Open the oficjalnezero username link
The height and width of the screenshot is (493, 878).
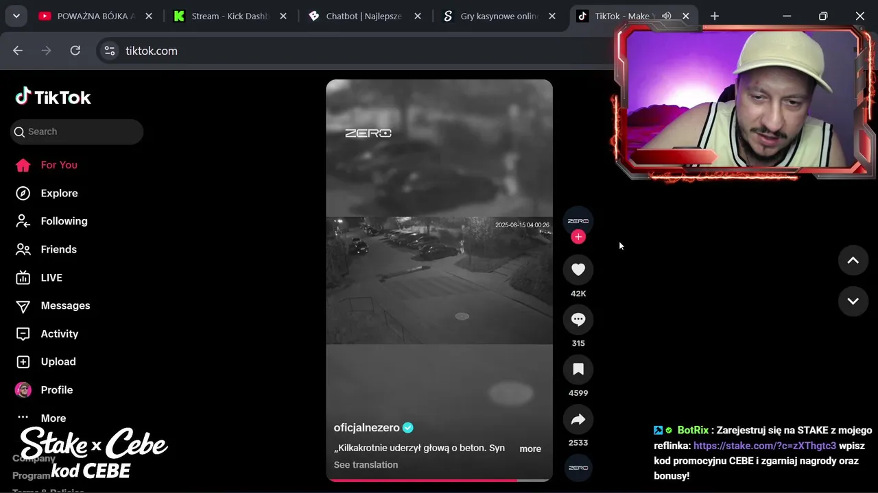click(366, 427)
